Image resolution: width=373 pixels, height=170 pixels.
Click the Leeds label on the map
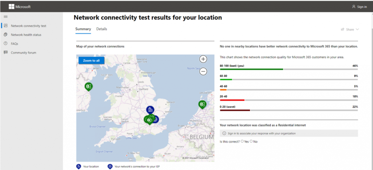point(141,82)
